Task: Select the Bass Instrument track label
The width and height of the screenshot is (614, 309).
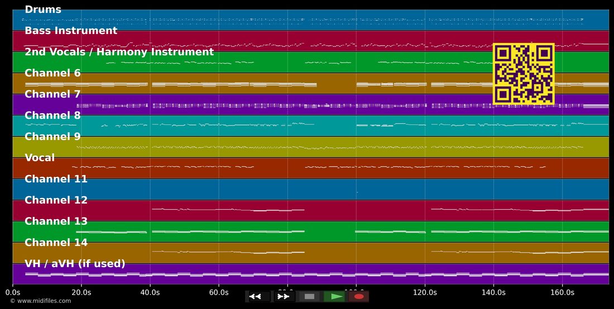Action: pyautogui.click(x=71, y=31)
